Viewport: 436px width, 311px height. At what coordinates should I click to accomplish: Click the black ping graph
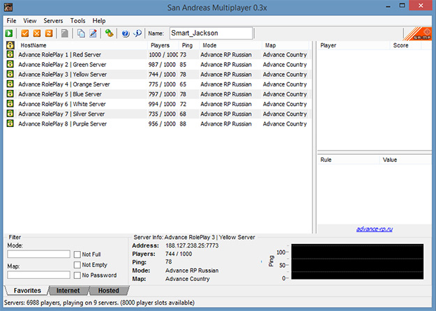click(x=357, y=261)
